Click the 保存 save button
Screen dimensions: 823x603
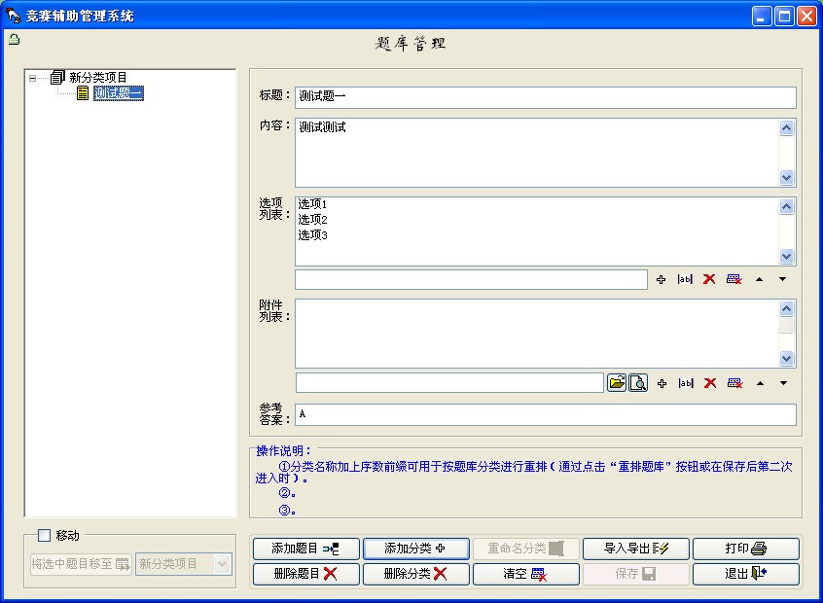point(636,574)
